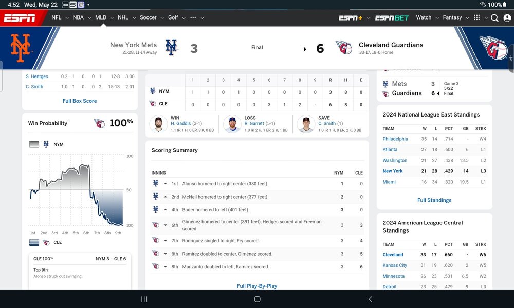This screenshot has width=514, height=308.
Task: Click the large Mets logo in left banner
Action: 21,48
